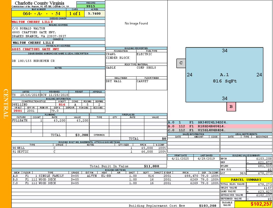Select the 91 SEPTIC built-in row

point(89,152)
